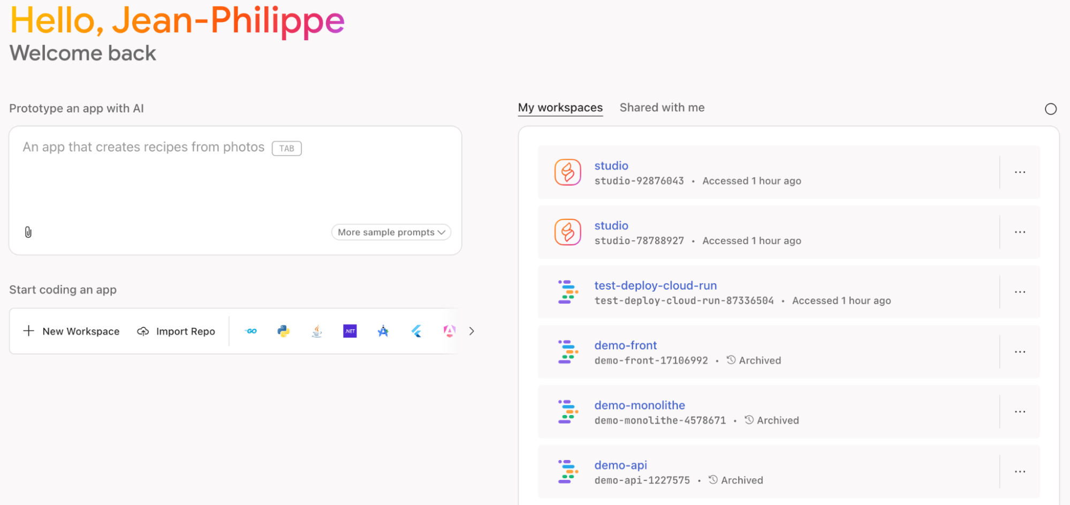The image size is (1070, 505).
Task: Open options menu for studio-92876043 workspace
Action: click(x=1020, y=172)
